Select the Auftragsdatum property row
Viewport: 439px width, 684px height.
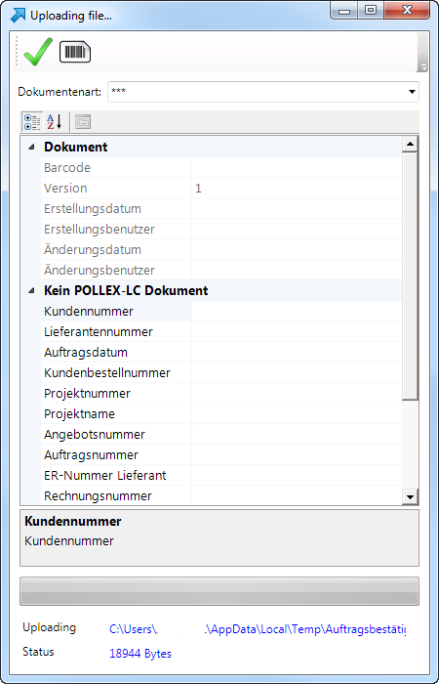pyautogui.click(x=221, y=353)
